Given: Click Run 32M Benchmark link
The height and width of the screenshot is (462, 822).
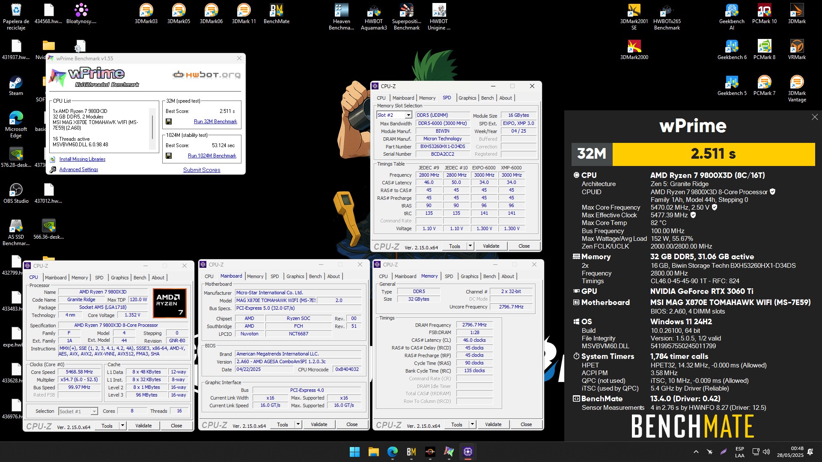Looking at the screenshot, I should 215,121.
